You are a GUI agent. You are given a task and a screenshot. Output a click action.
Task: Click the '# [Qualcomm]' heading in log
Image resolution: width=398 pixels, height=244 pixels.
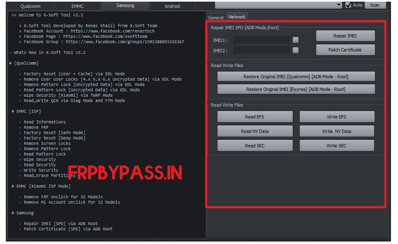coord(24,63)
